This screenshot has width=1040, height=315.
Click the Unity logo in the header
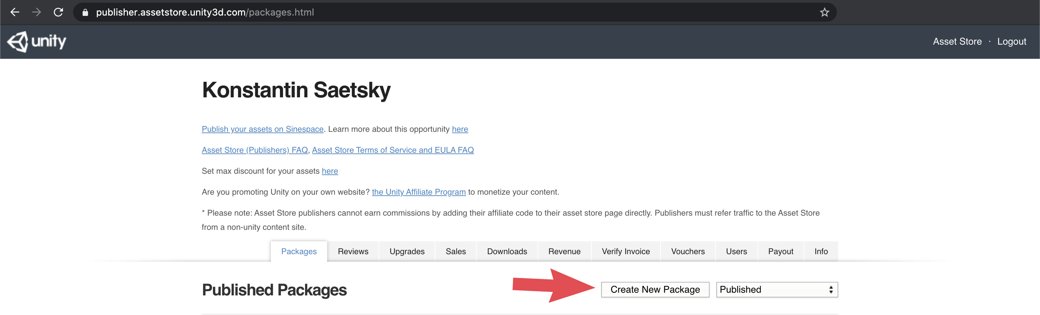(37, 42)
